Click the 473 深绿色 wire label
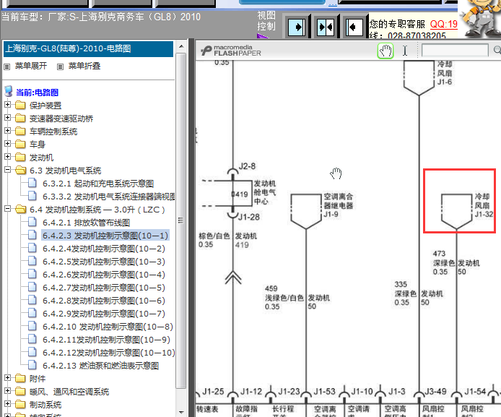The width and height of the screenshot is (501, 417). 444,263
